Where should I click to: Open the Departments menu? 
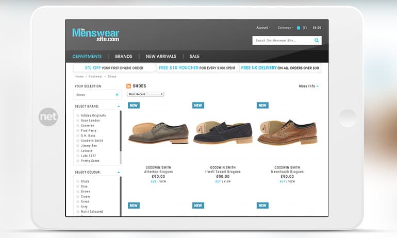point(87,56)
